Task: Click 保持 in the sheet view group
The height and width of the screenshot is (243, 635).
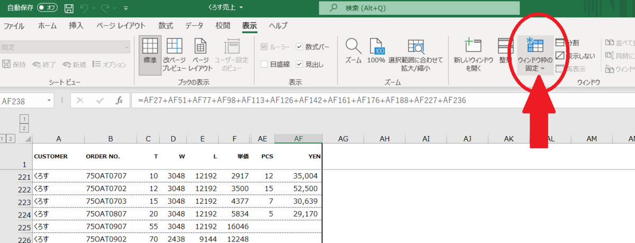Action: coord(14,65)
